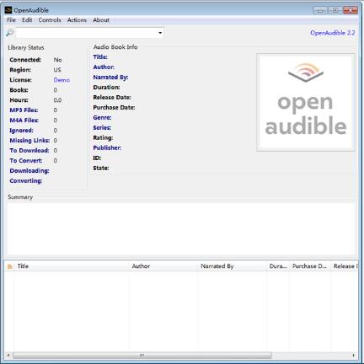This screenshot has height=364, width=364.
Task: Open the File menu
Action: (x=11, y=20)
